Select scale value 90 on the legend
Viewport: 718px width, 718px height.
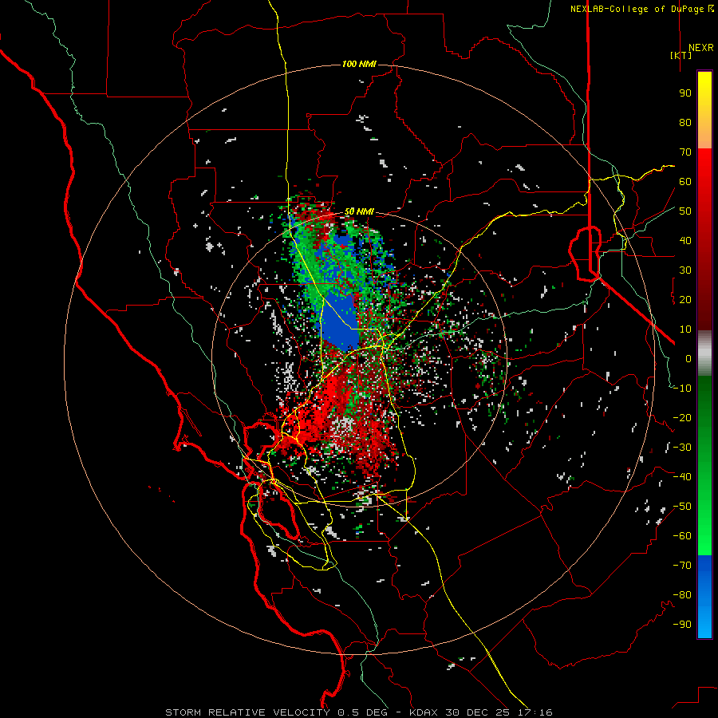coord(685,93)
